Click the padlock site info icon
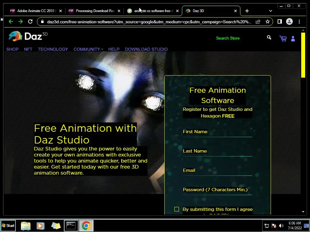 coord(42,21)
